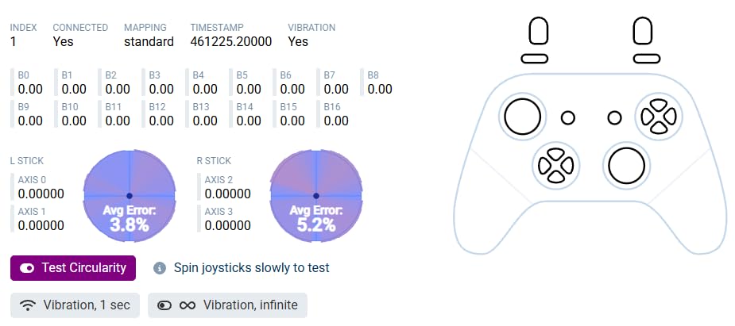Click the face buttons cluster on diagram
The width and height of the screenshot is (735, 326).
coord(659,117)
